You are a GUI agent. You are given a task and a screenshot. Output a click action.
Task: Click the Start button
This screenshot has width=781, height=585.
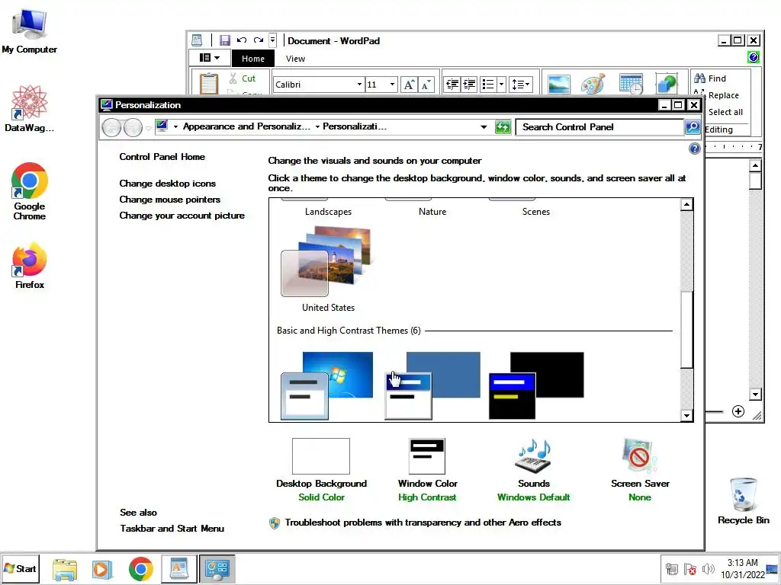20,568
